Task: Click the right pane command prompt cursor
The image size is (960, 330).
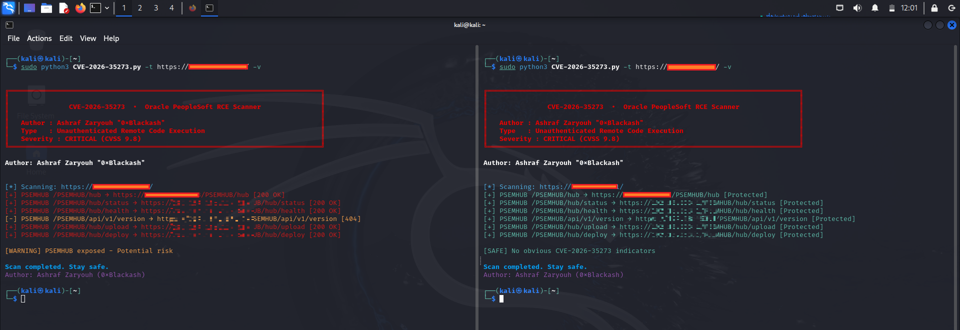Action: coord(501,299)
